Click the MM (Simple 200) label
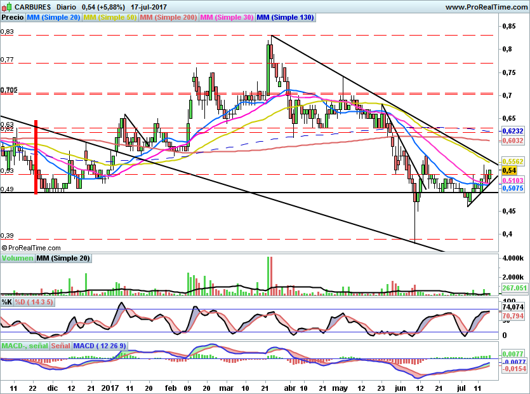The image size is (530, 394). [168, 18]
